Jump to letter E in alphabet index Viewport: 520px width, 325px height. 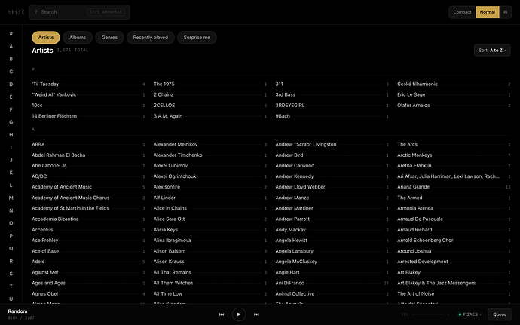coord(11,97)
